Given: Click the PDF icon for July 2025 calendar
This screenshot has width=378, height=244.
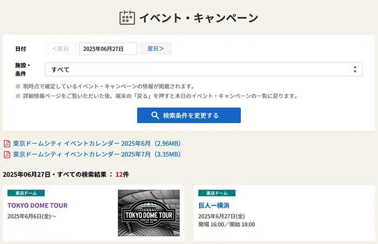Looking at the screenshot, I should [7, 154].
